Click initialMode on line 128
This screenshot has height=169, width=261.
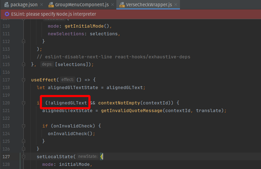pyautogui.click(x=74, y=164)
